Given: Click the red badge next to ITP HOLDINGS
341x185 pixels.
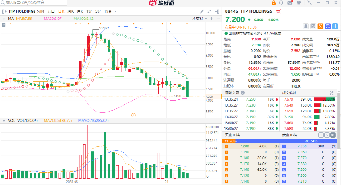Looking at the screenshot, I should (x=278, y=11).
